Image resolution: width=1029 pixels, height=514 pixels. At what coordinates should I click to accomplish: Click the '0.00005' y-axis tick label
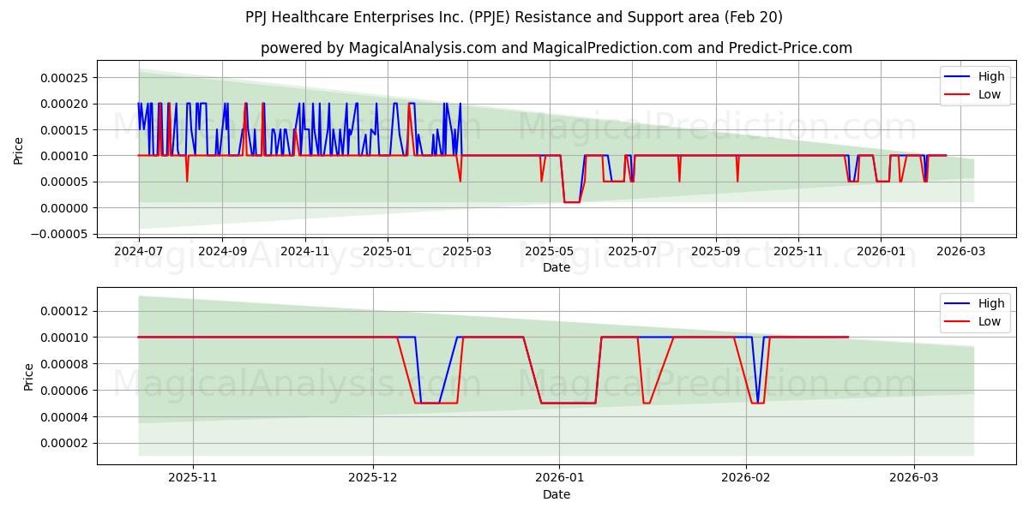(64, 182)
